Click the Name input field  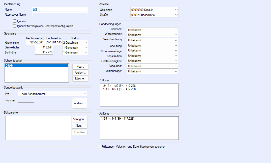(60, 10)
